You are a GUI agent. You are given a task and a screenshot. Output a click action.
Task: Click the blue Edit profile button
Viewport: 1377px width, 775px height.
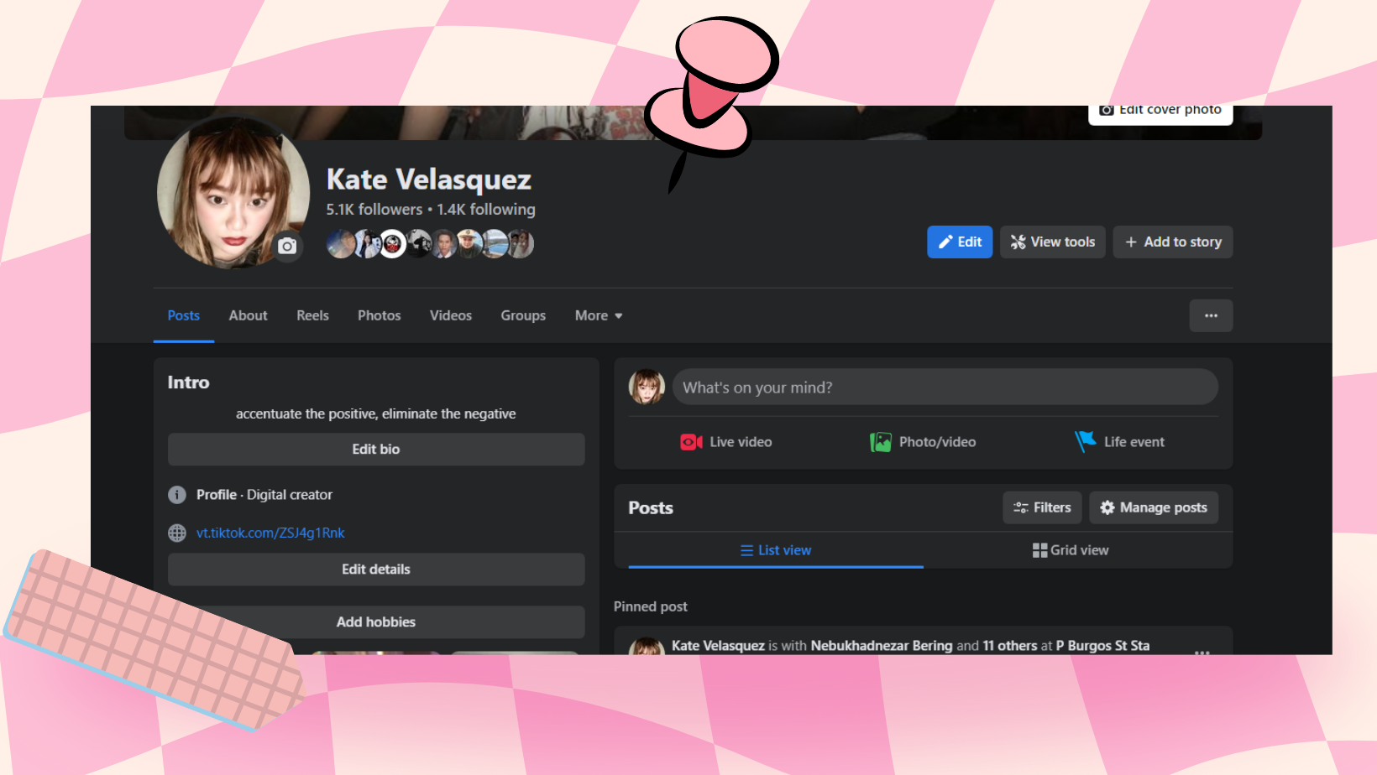960,242
